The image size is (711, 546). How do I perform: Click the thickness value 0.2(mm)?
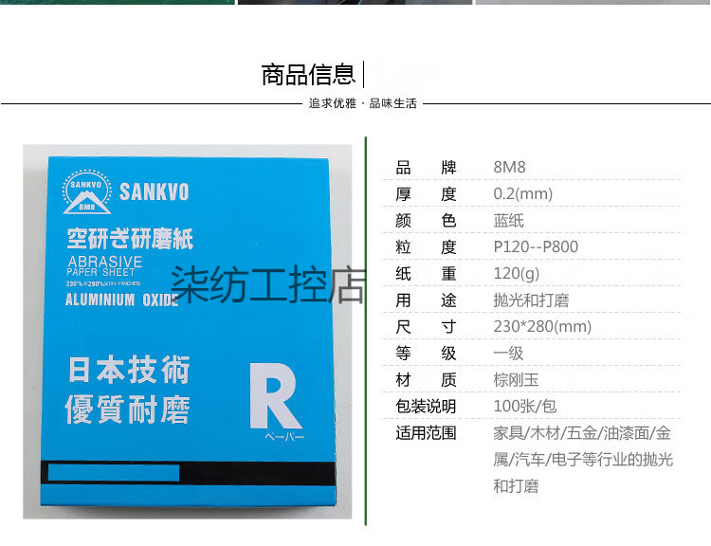(x=522, y=193)
